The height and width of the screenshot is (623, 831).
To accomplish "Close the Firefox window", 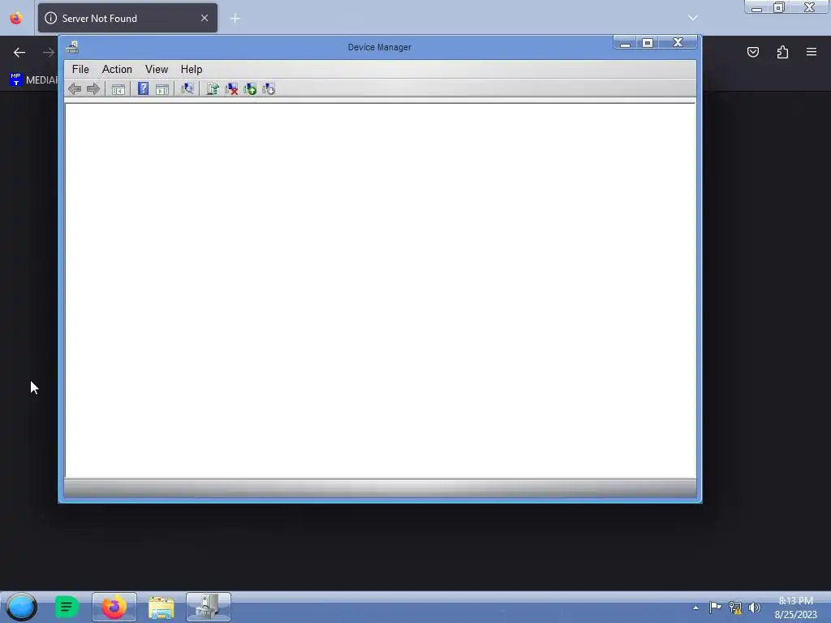I will pyautogui.click(x=809, y=8).
